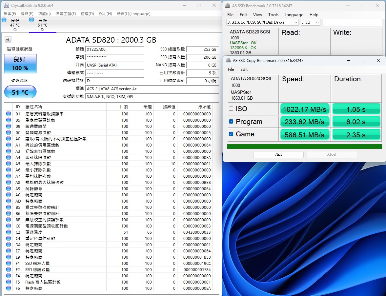Click the 良好 100 % health status button
The height and width of the screenshot is (296, 386).
[x=20, y=64]
